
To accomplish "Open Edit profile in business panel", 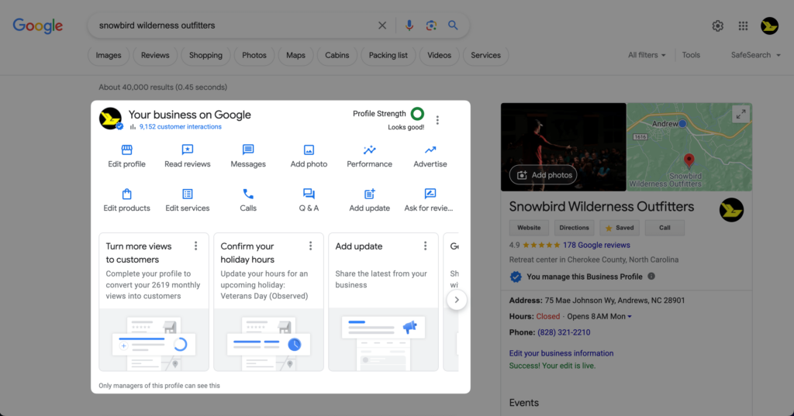I will [126, 156].
